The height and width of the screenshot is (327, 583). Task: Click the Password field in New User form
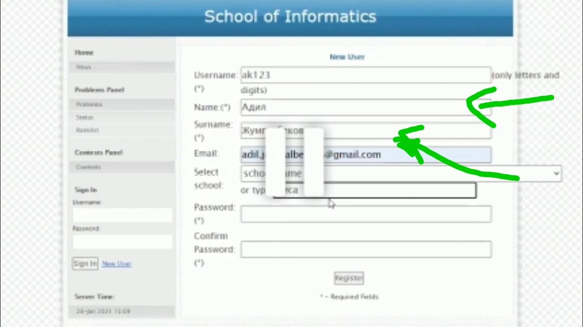tap(366, 214)
